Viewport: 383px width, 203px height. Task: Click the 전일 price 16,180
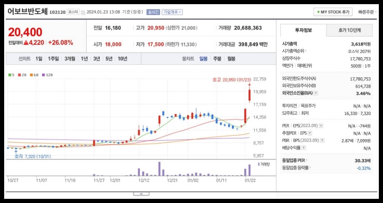[x=113, y=28]
